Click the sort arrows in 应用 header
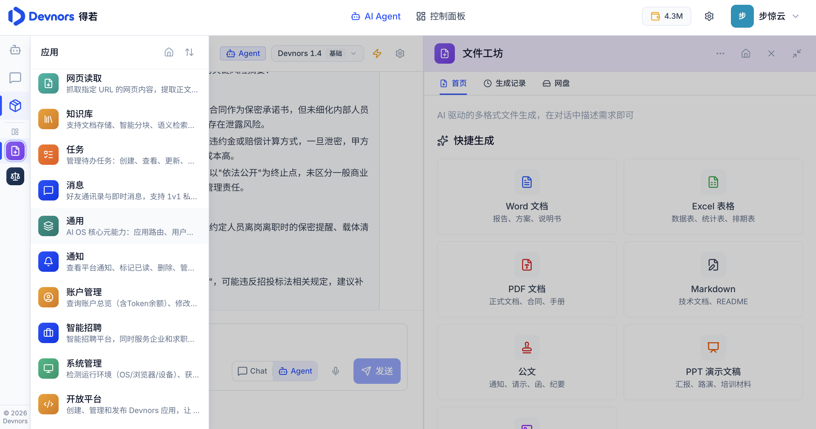 click(189, 52)
